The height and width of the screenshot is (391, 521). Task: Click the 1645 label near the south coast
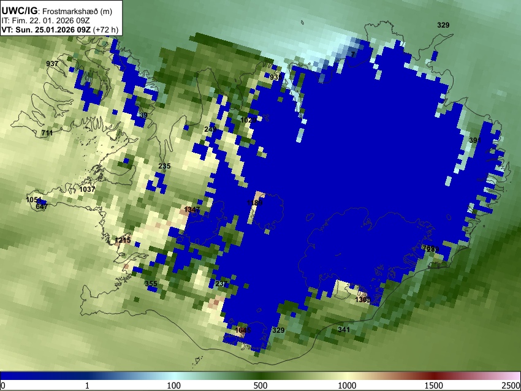[x=243, y=330]
